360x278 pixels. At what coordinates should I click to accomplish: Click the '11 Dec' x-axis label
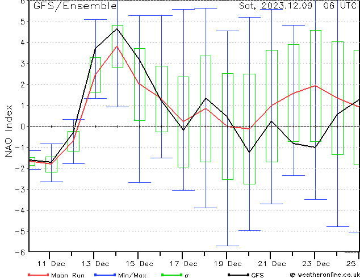coord(51,264)
